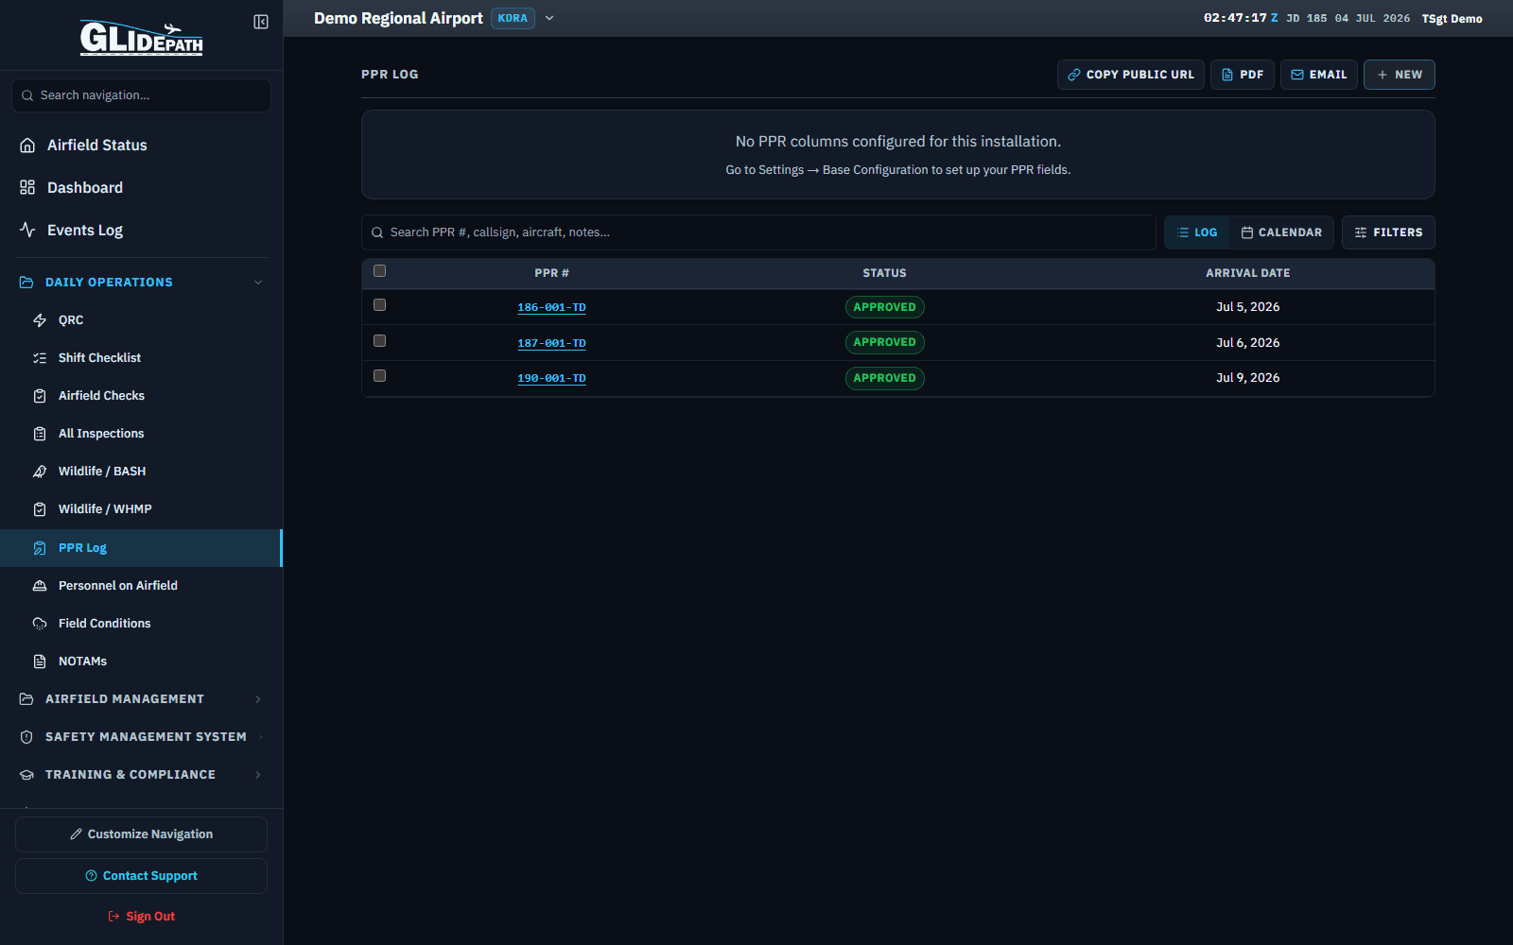Focus the Search PPR # input field
This screenshot has width=1513, height=945.
coord(758,232)
